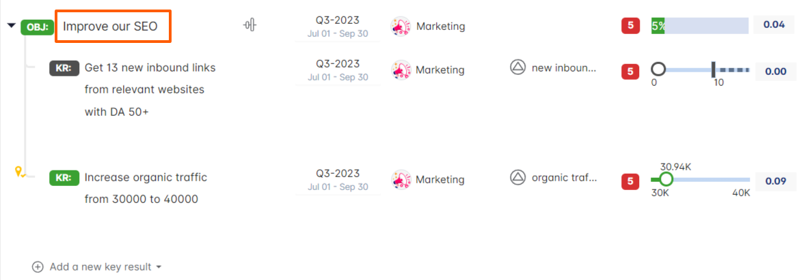Click the KPI icon next to new inbound links
The image size is (810, 280).
point(518,67)
